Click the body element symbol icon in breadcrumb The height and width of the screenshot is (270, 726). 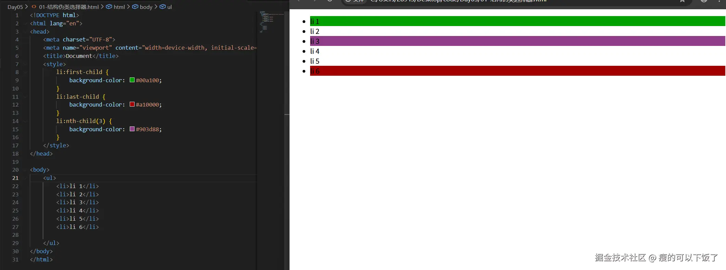tap(135, 7)
